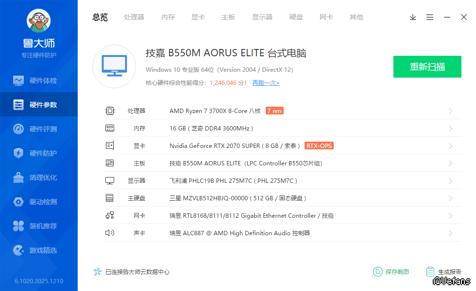The image size is (476, 291).
Task: Click the network card icon
Action: [110, 215]
